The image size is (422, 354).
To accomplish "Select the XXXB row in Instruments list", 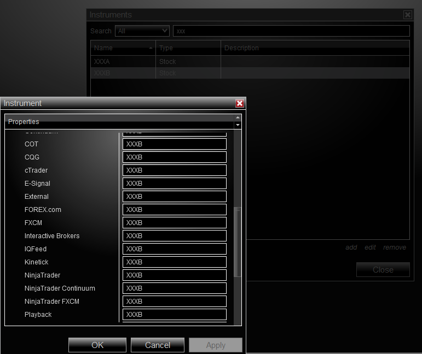I will pos(250,73).
